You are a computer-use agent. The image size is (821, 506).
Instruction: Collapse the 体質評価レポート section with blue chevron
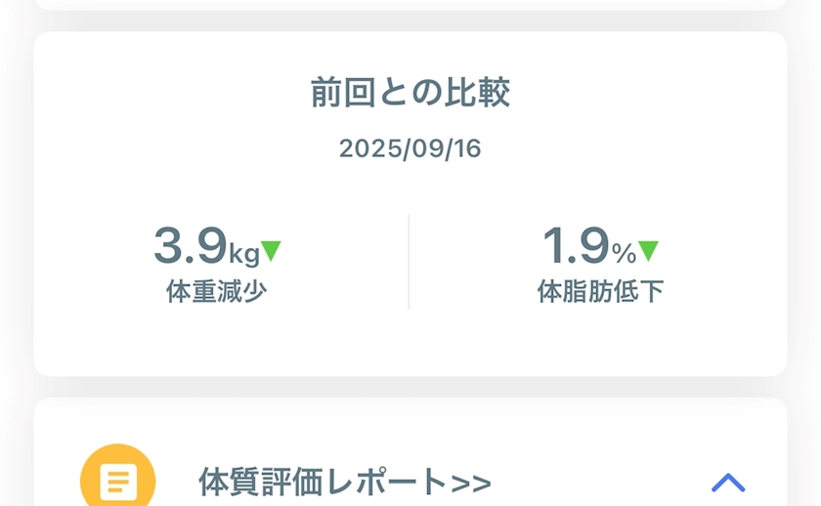[728, 482]
